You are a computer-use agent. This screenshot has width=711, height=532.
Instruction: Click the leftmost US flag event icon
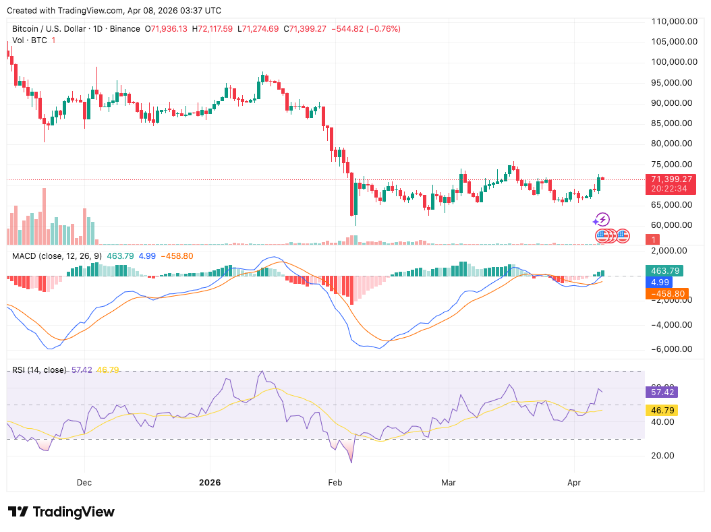[601, 236]
